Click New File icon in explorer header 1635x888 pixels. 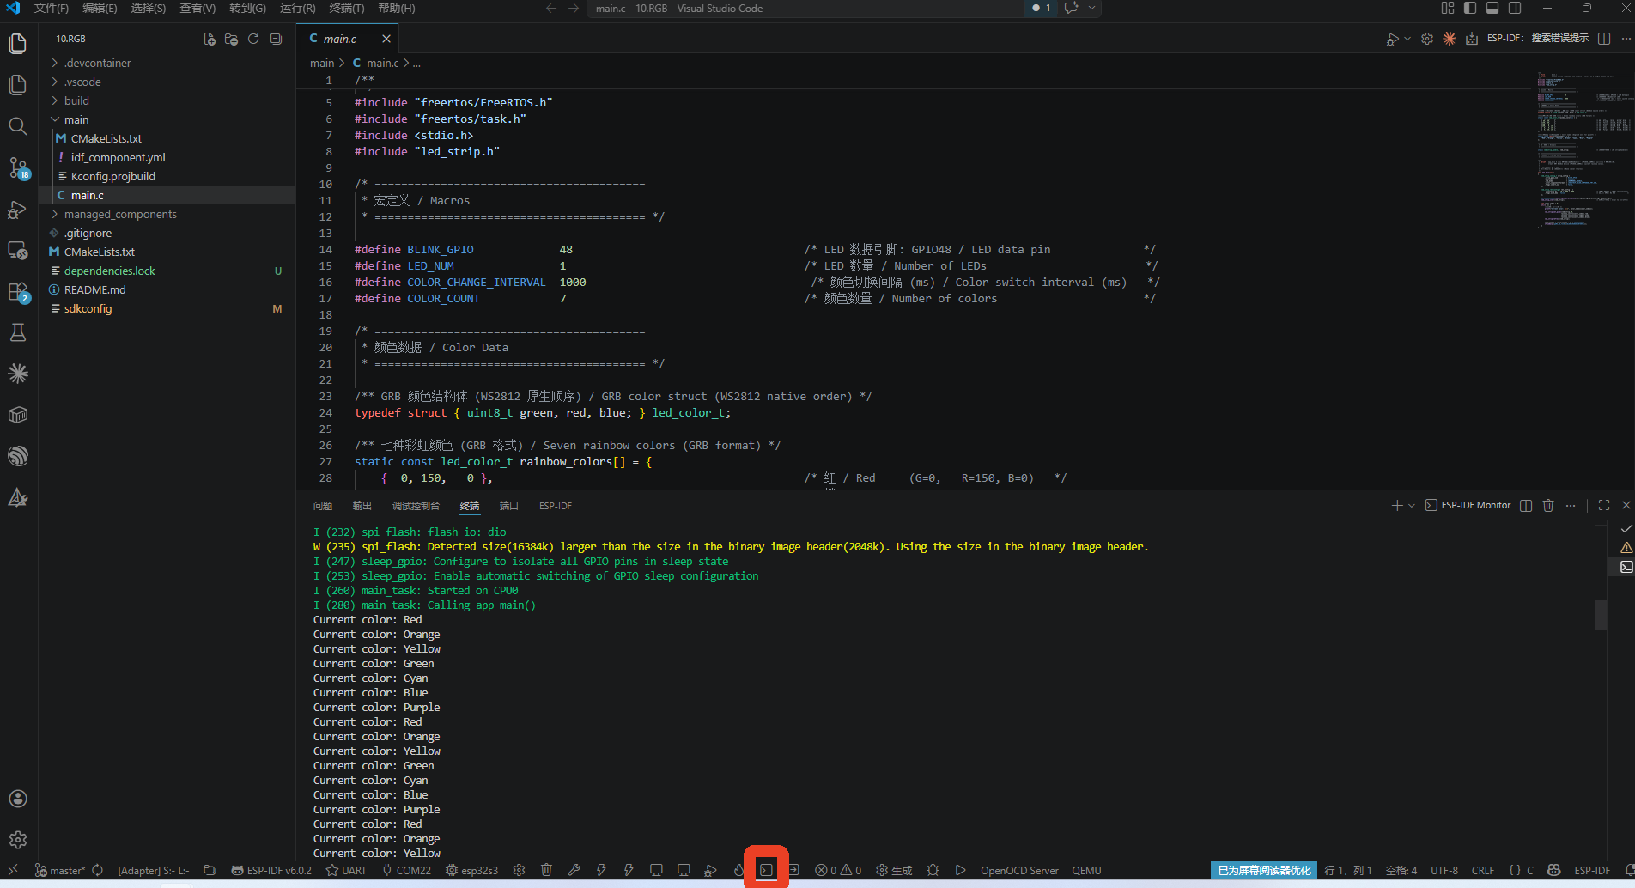point(209,39)
